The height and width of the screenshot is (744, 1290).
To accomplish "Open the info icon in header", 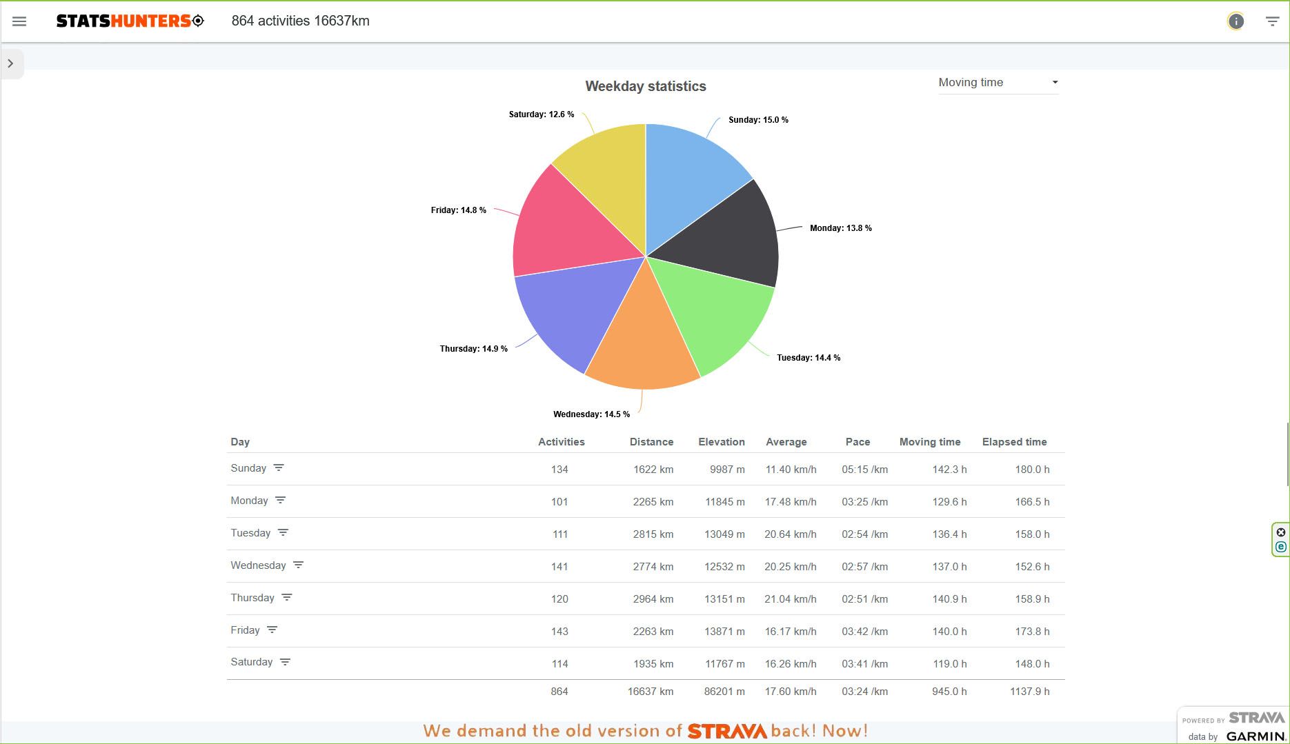I will point(1236,21).
